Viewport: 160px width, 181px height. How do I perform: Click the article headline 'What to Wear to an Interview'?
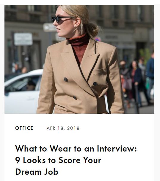(76, 160)
